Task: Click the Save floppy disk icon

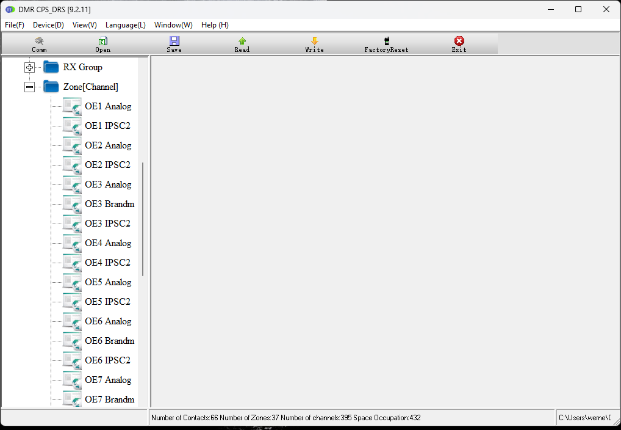Action: coord(174,41)
